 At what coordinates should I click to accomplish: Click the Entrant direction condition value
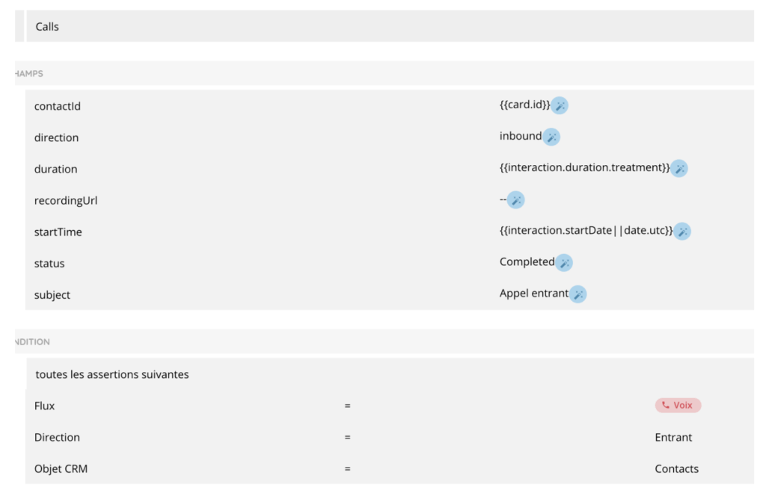point(673,438)
